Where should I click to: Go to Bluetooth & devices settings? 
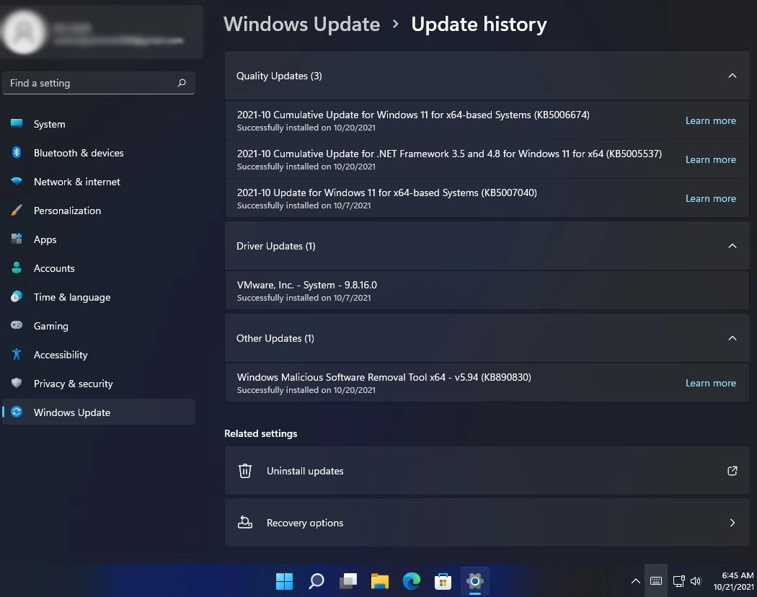pos(99,153)
